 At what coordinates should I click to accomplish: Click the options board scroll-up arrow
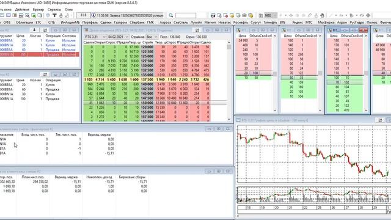[229, 42]
